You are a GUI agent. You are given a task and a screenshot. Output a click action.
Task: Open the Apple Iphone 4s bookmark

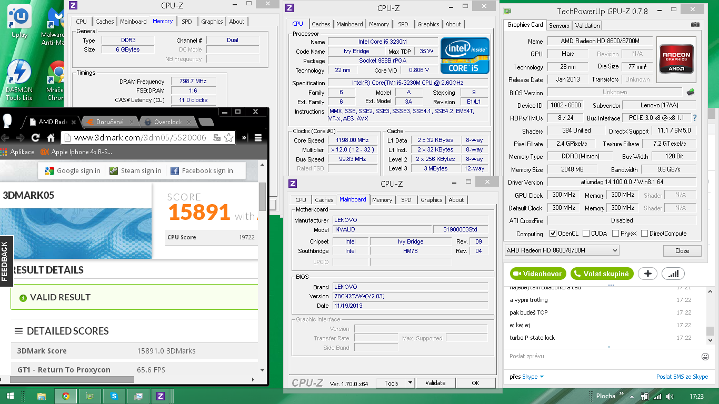[x=76, y=152]
